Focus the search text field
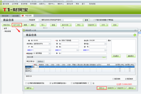This screenshot has width=141, height=94. tap(73, 20)
